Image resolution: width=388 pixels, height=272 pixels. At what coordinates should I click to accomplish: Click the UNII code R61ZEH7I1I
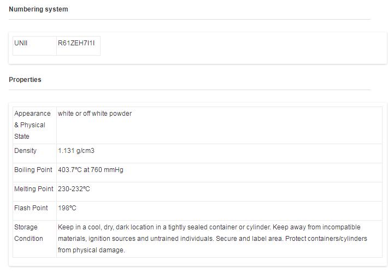click(x=76, y=43)
